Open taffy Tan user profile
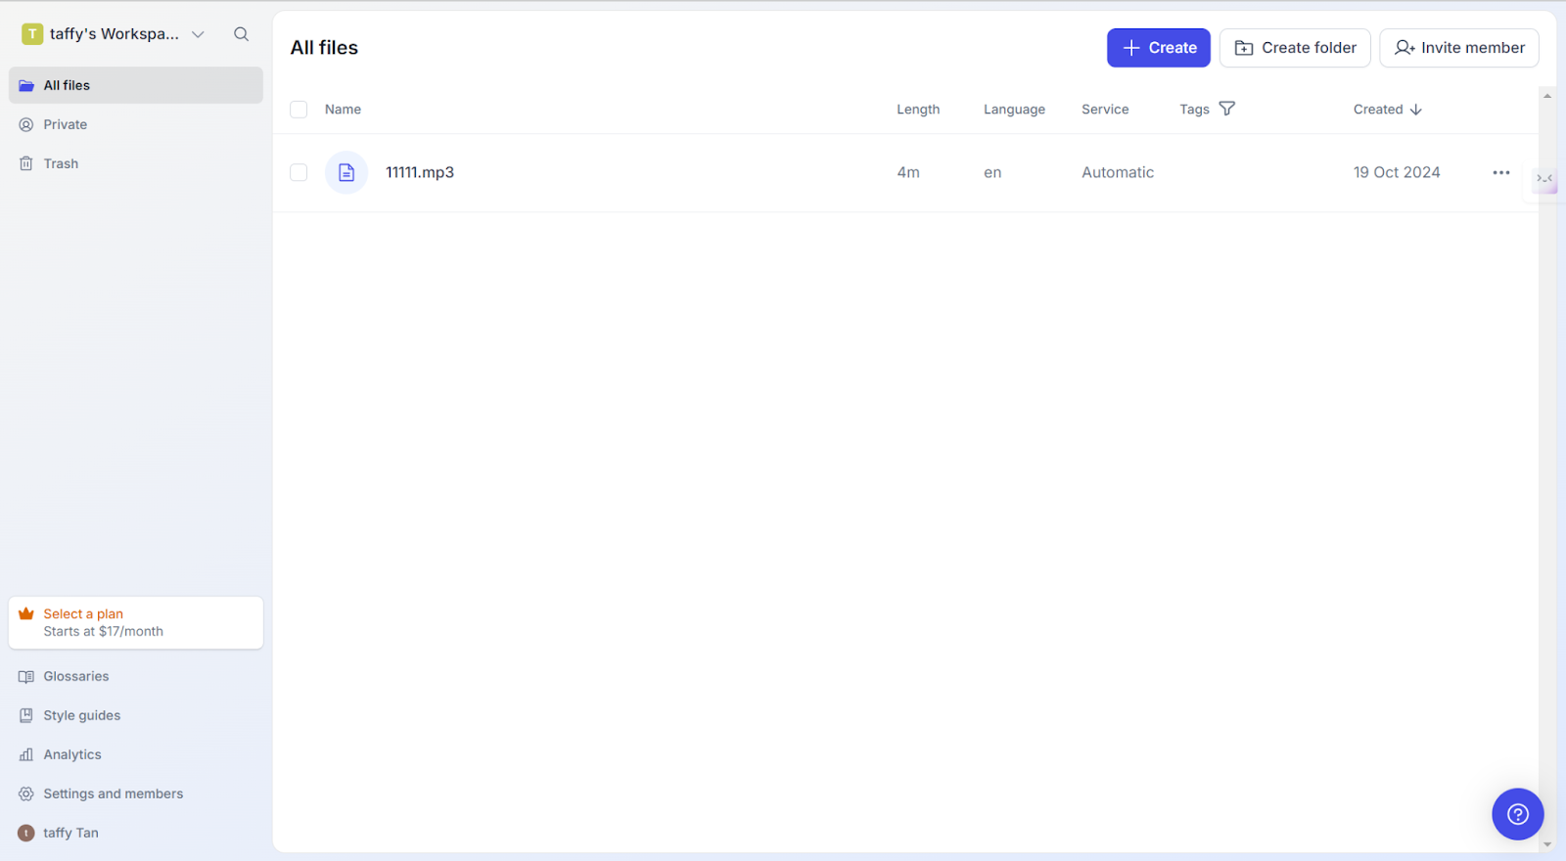Screen dimensions: 1566x861 (x=136, y=833)
